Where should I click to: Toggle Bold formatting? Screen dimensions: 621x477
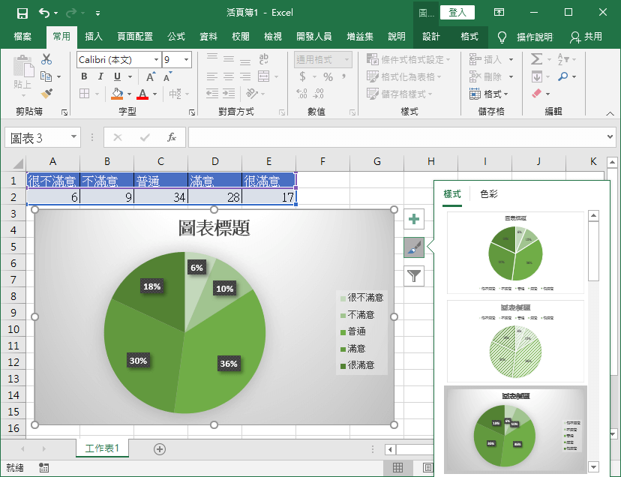tap(84, 76)
